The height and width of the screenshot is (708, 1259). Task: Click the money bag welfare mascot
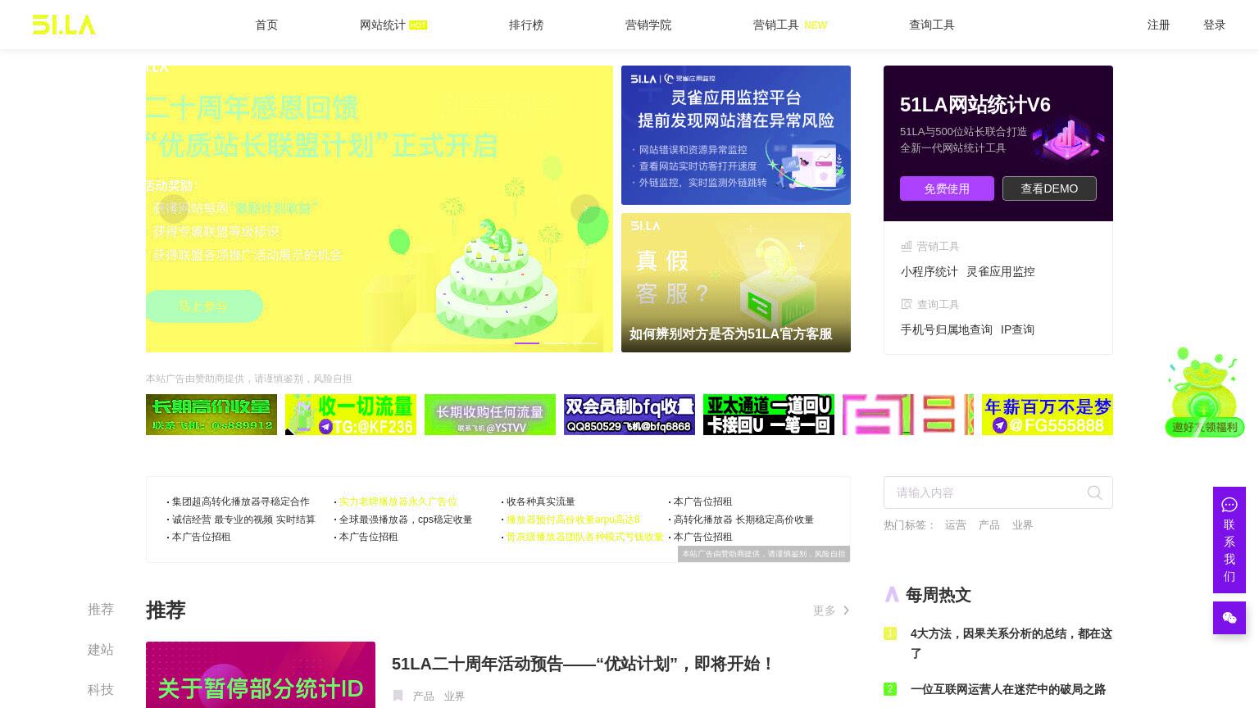click(1204, 392)
